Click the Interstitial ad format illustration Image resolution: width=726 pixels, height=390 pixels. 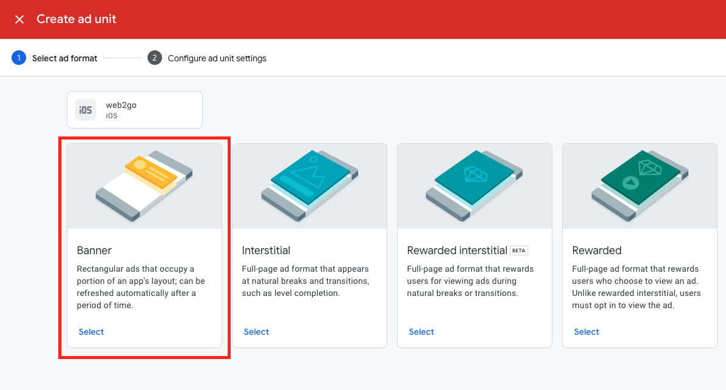tap(310, 186)
